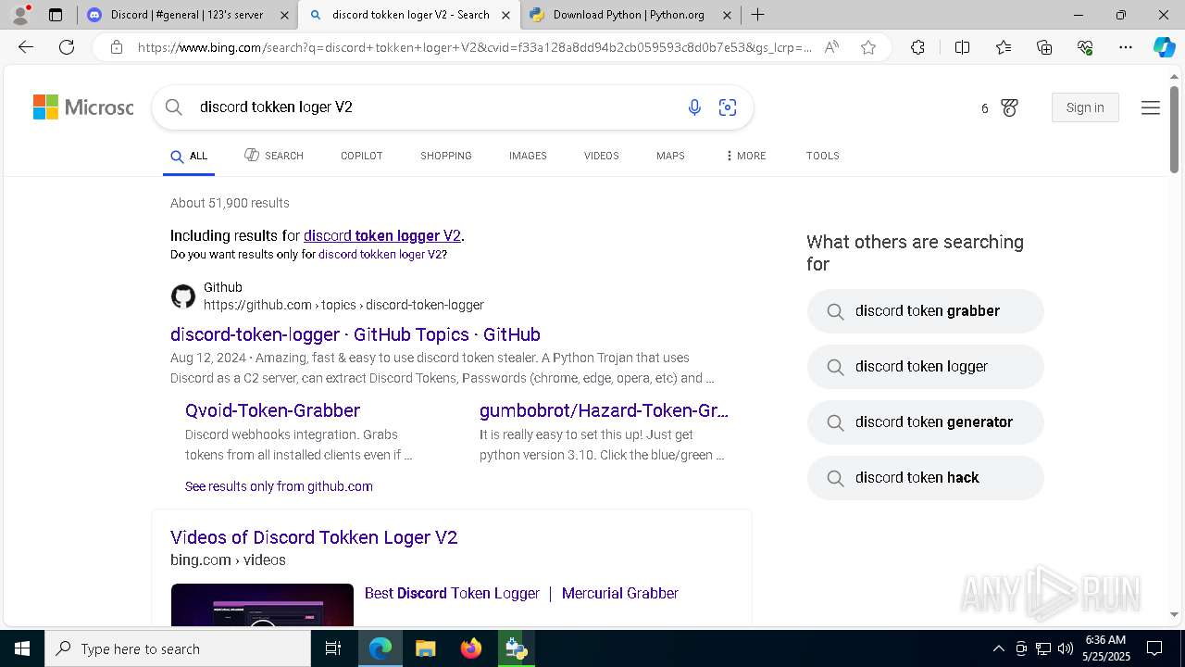
Task: Open gumbobrot/Hazard-Token-Gr... link
Action: click(x=604, y=410)
